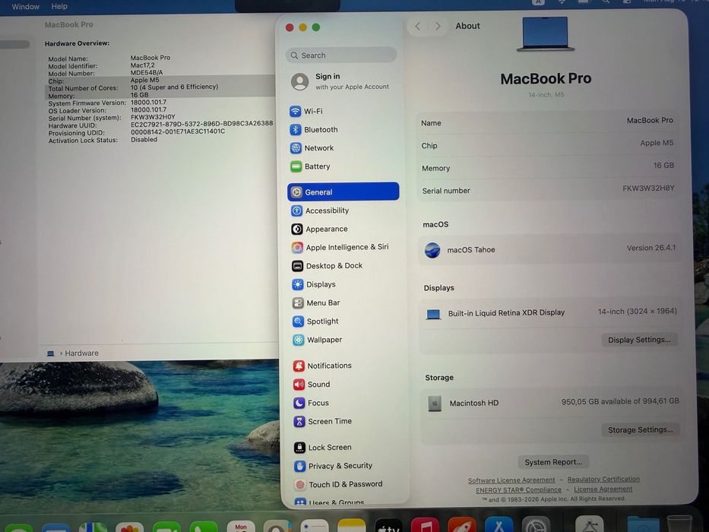The height and width of the screenshot is (532, 709).
Task: Open Apple TV app in Dock
Action: point(388,526)
